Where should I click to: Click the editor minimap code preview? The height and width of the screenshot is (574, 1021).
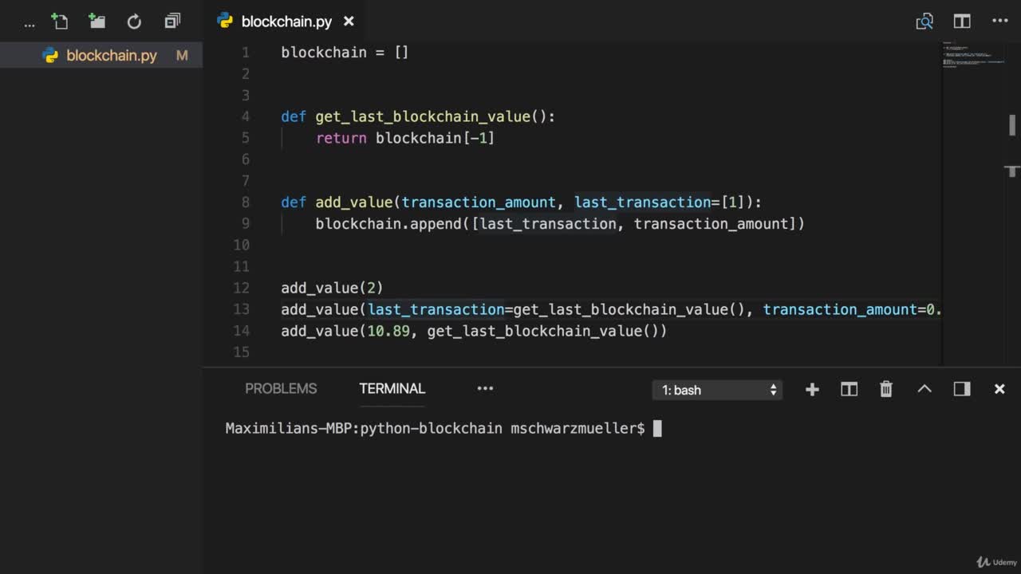(973, 56)
